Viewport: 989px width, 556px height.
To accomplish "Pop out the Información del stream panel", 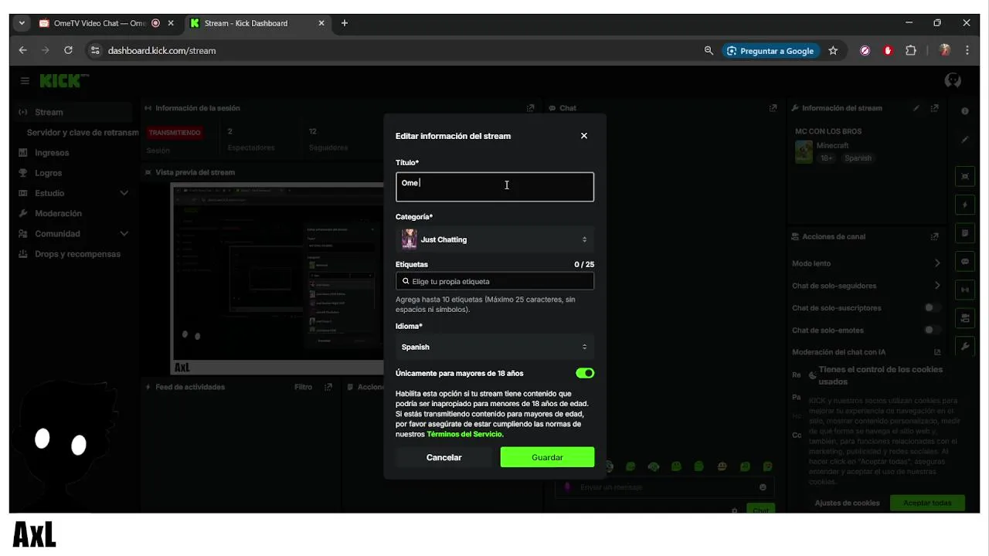I will point(934,108).
